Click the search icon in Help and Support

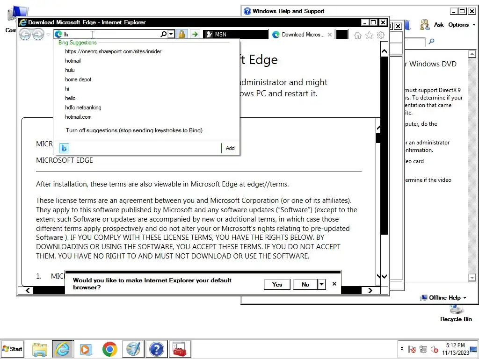[x=431, y=41]
